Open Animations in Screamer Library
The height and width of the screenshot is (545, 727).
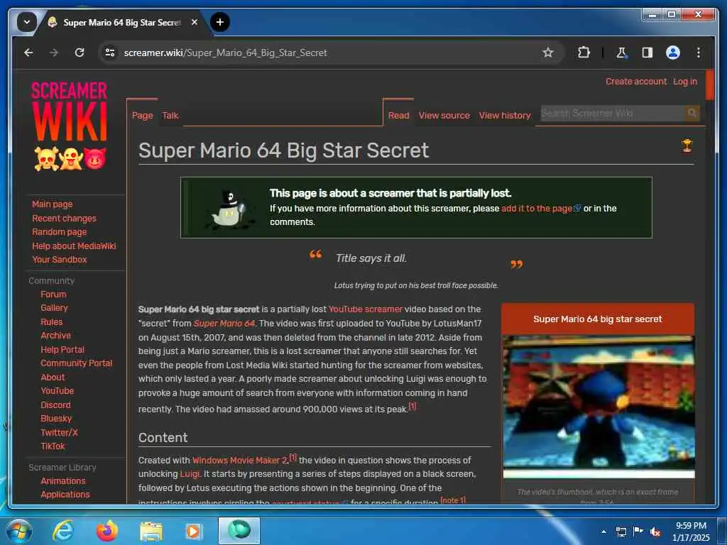(x=62, y=480)
